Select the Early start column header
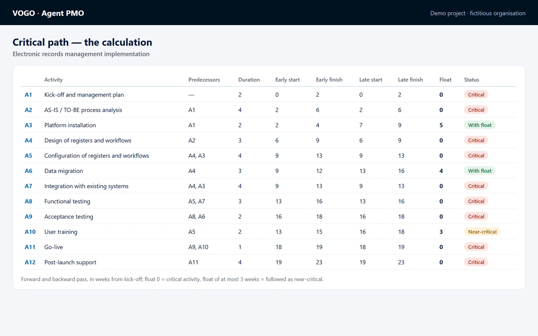This screenshot has height=336, width=538. coord(287,80)
